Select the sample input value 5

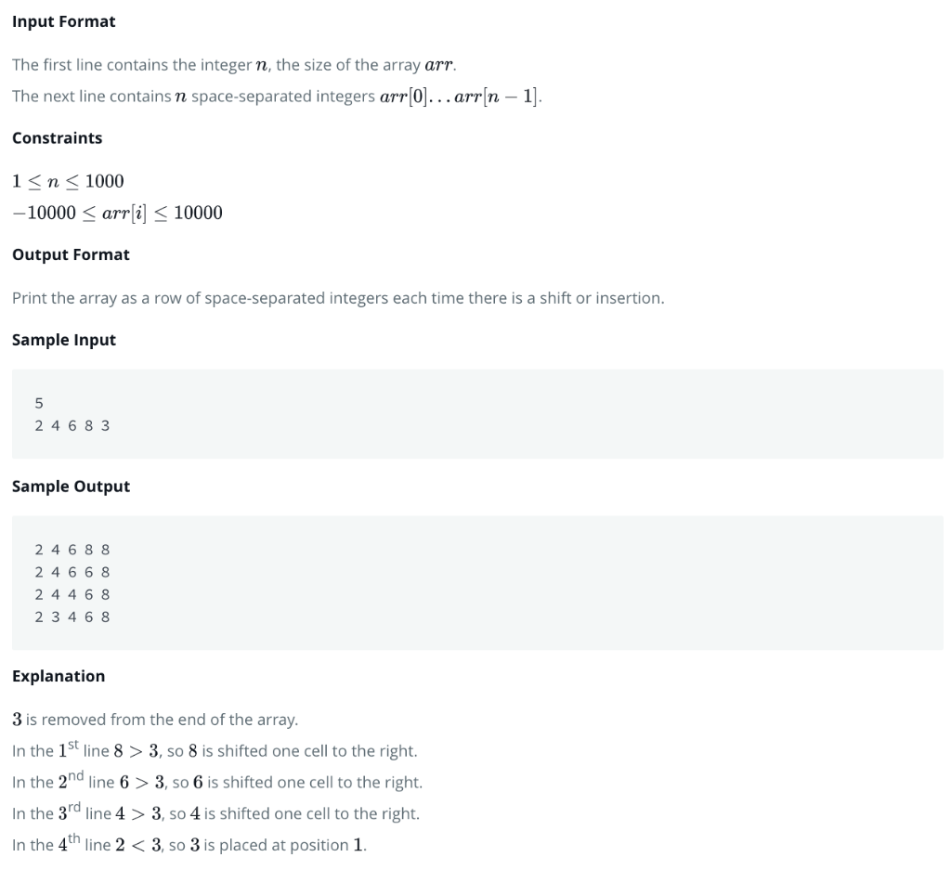39,403
